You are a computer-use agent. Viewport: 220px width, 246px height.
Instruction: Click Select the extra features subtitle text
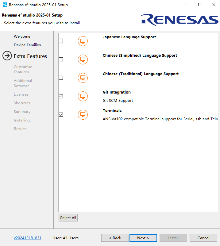point(42,23)
